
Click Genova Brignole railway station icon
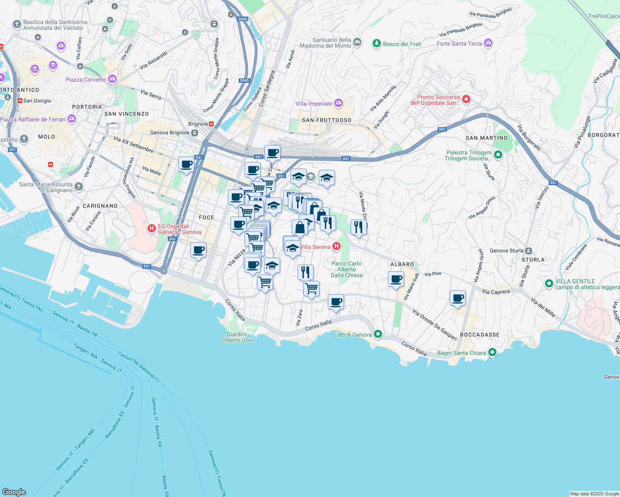click(x=194, y=133)
